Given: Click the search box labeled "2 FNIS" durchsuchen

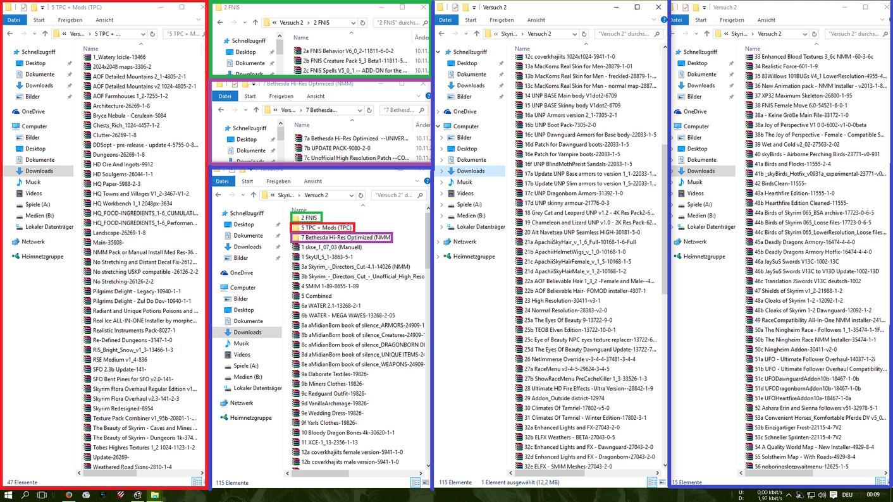Looking at the screenshot, I should (398, 23).
